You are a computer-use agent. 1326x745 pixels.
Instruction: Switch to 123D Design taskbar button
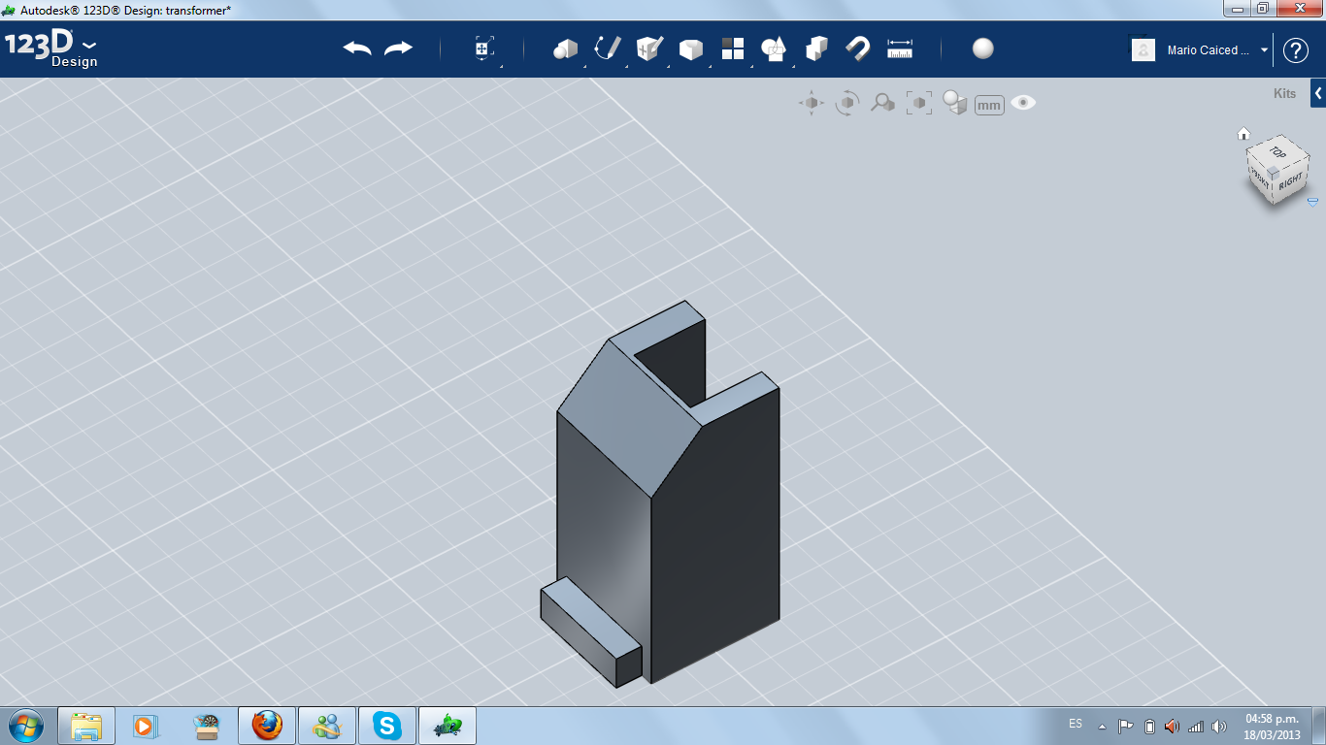coord(447,726)
